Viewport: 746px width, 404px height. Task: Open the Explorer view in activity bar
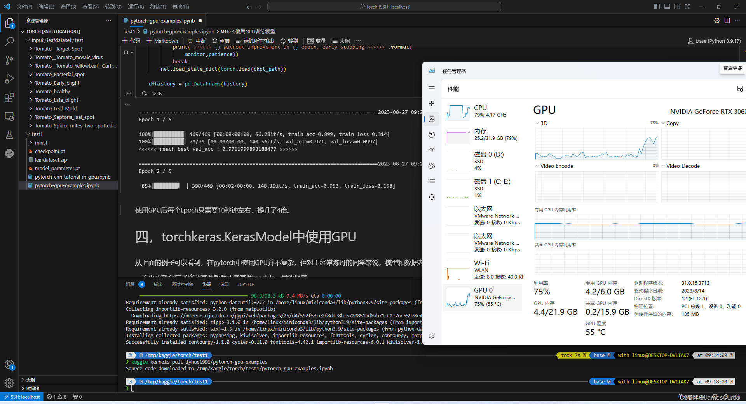pos(9,23)
